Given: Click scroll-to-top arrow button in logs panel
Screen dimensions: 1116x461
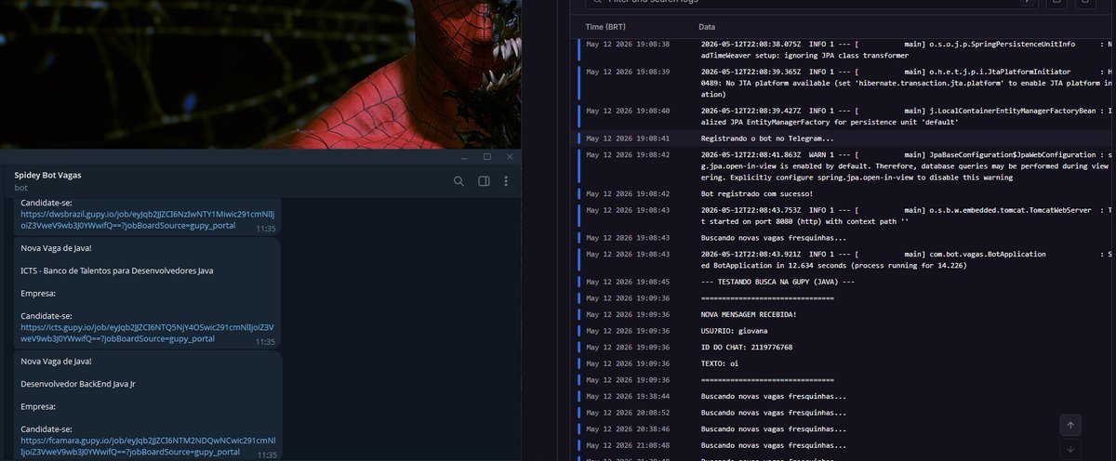Looking at the screenshot, I should click(x=1070, y=426).
